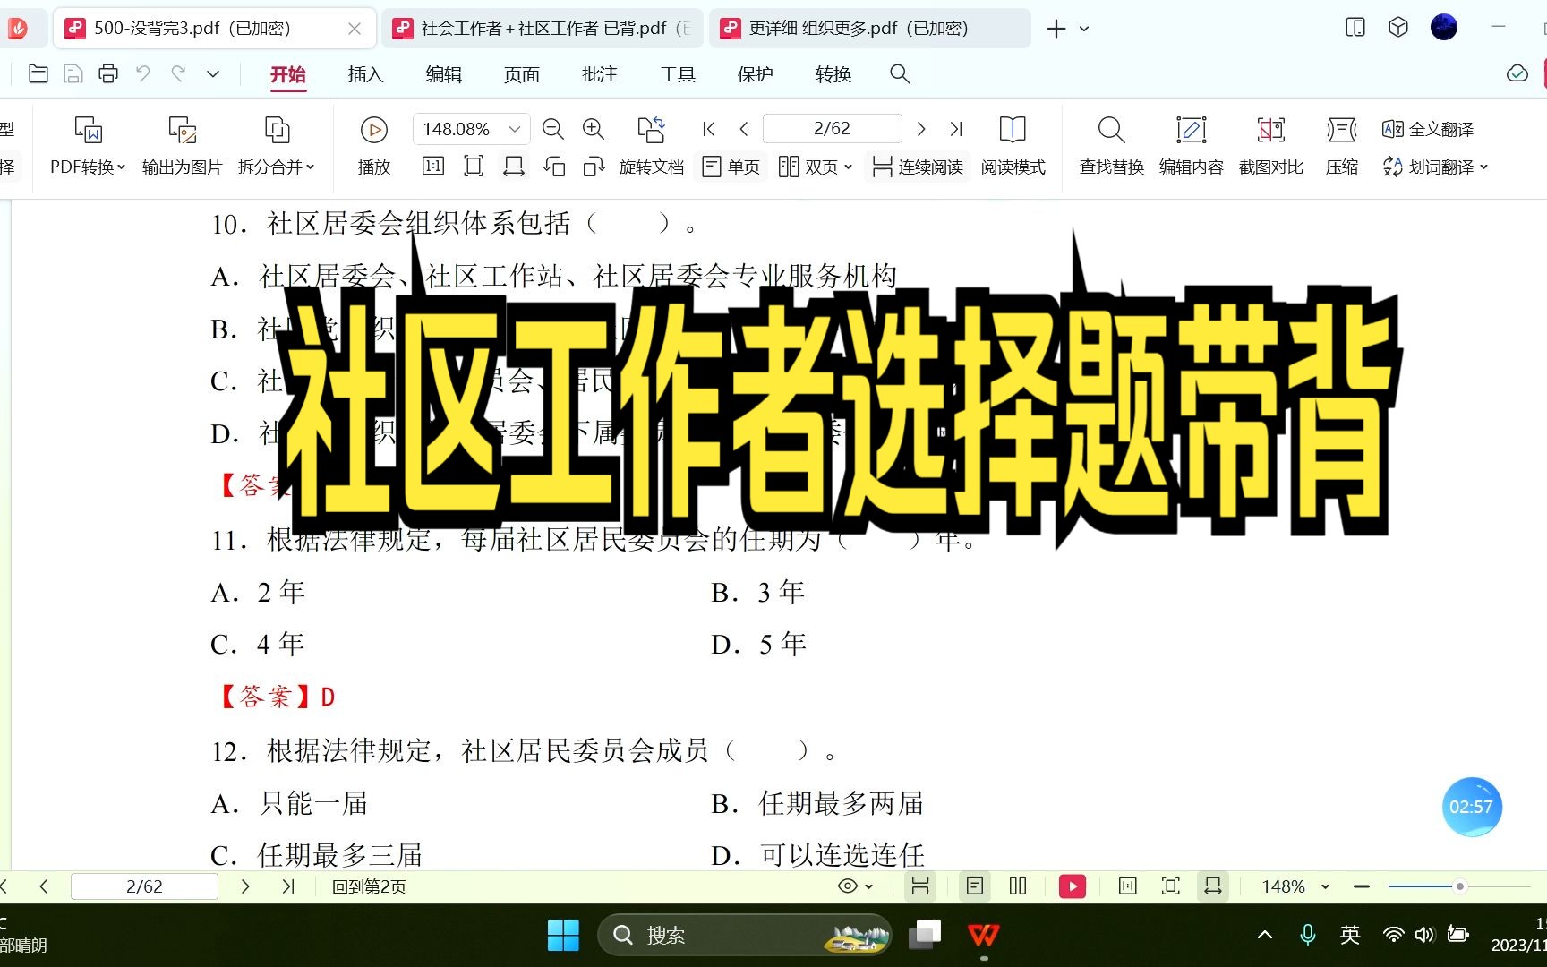Go to previous page arrow in ribbon
The width and height of the screenshot is (1547, 967).
(743, 129)
